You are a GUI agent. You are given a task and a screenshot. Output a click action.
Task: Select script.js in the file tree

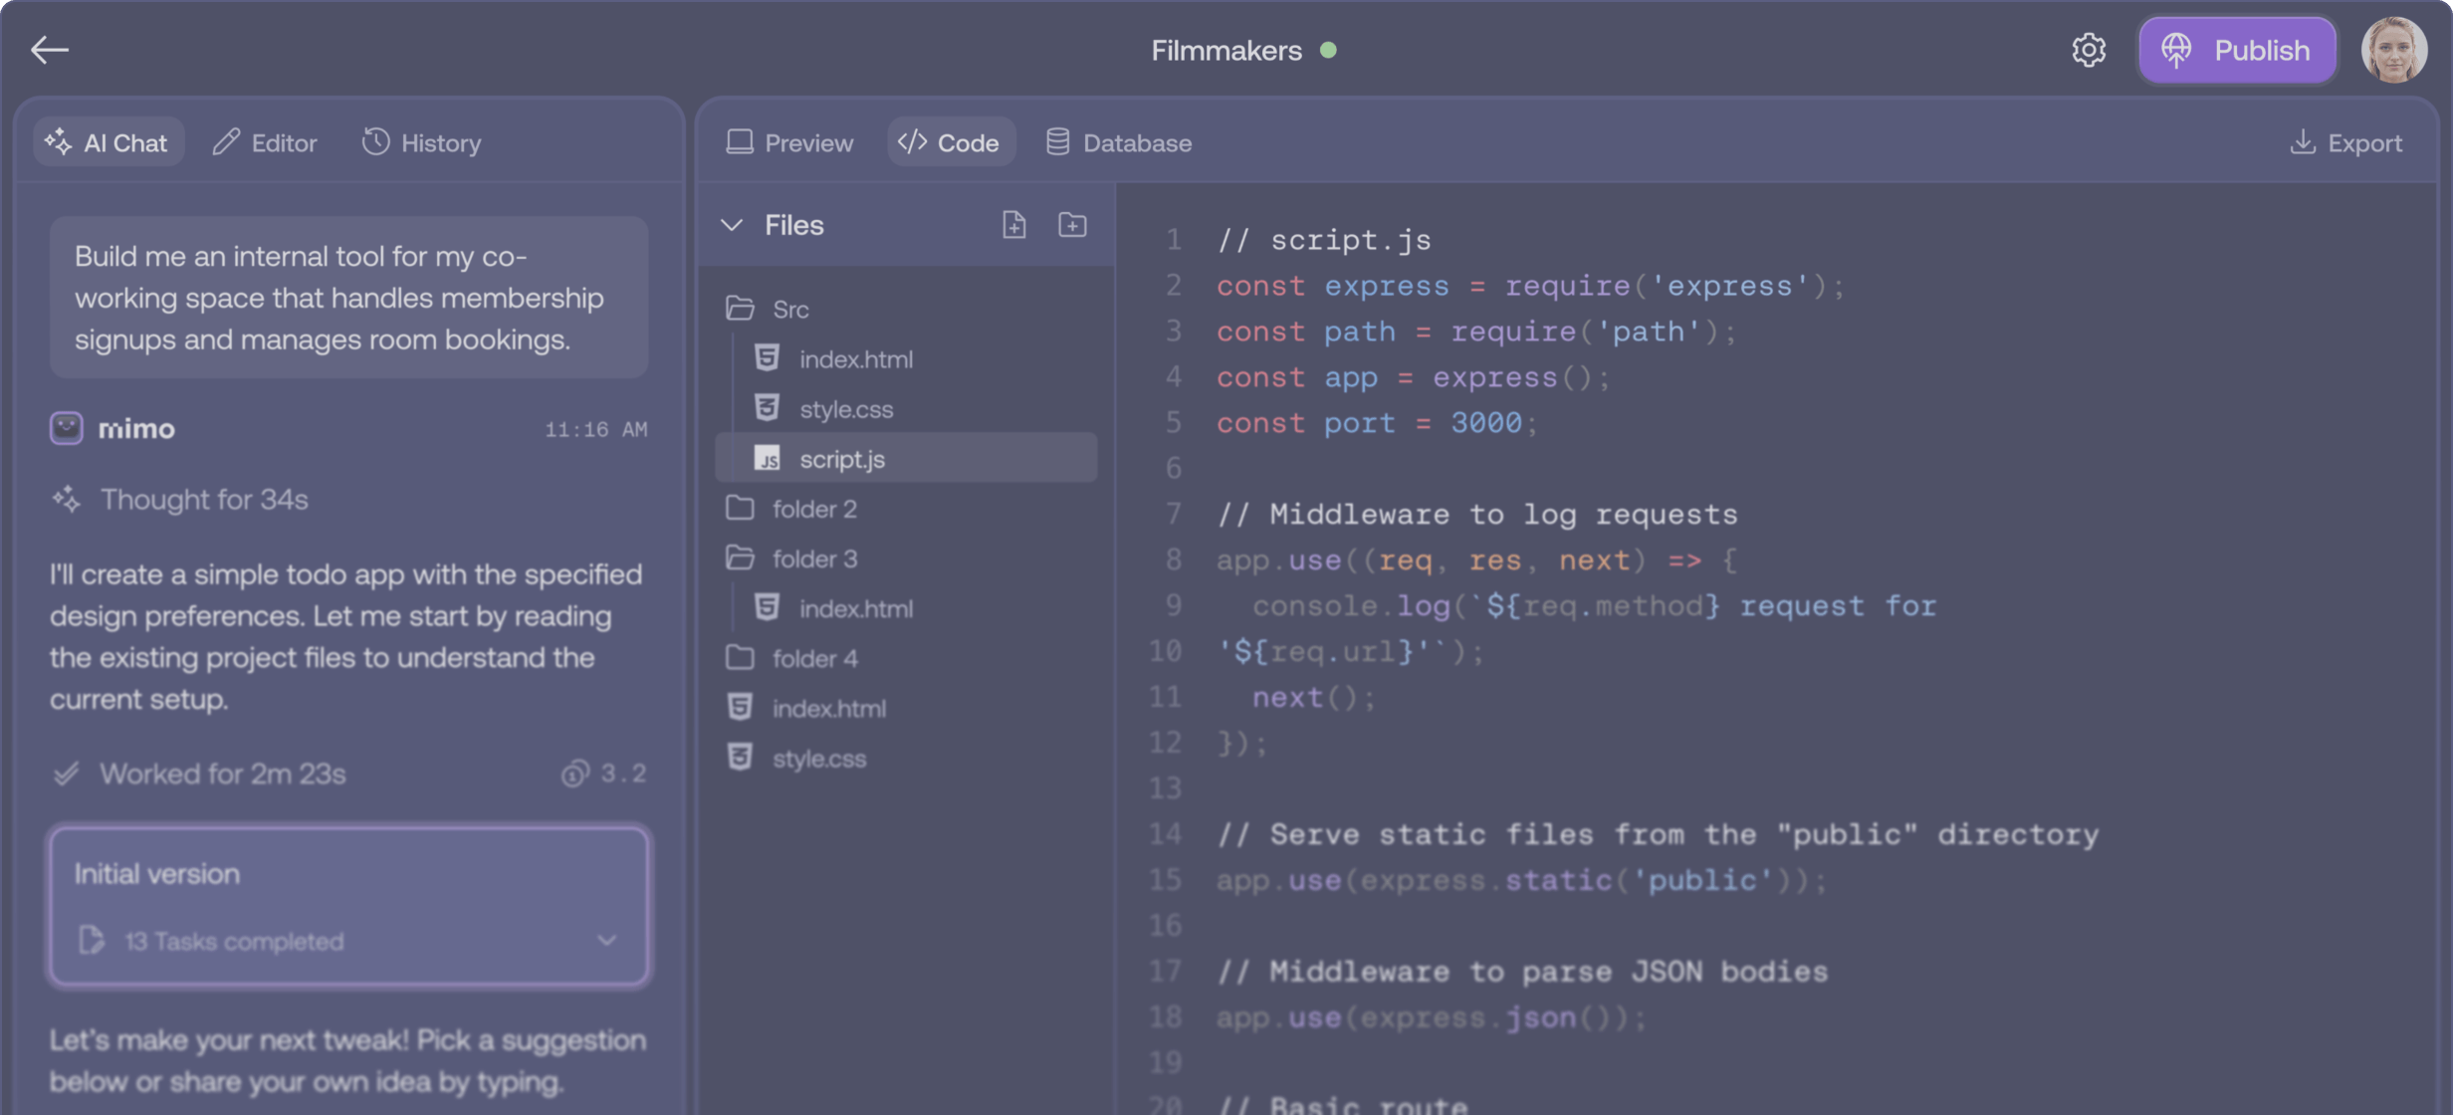842,459
